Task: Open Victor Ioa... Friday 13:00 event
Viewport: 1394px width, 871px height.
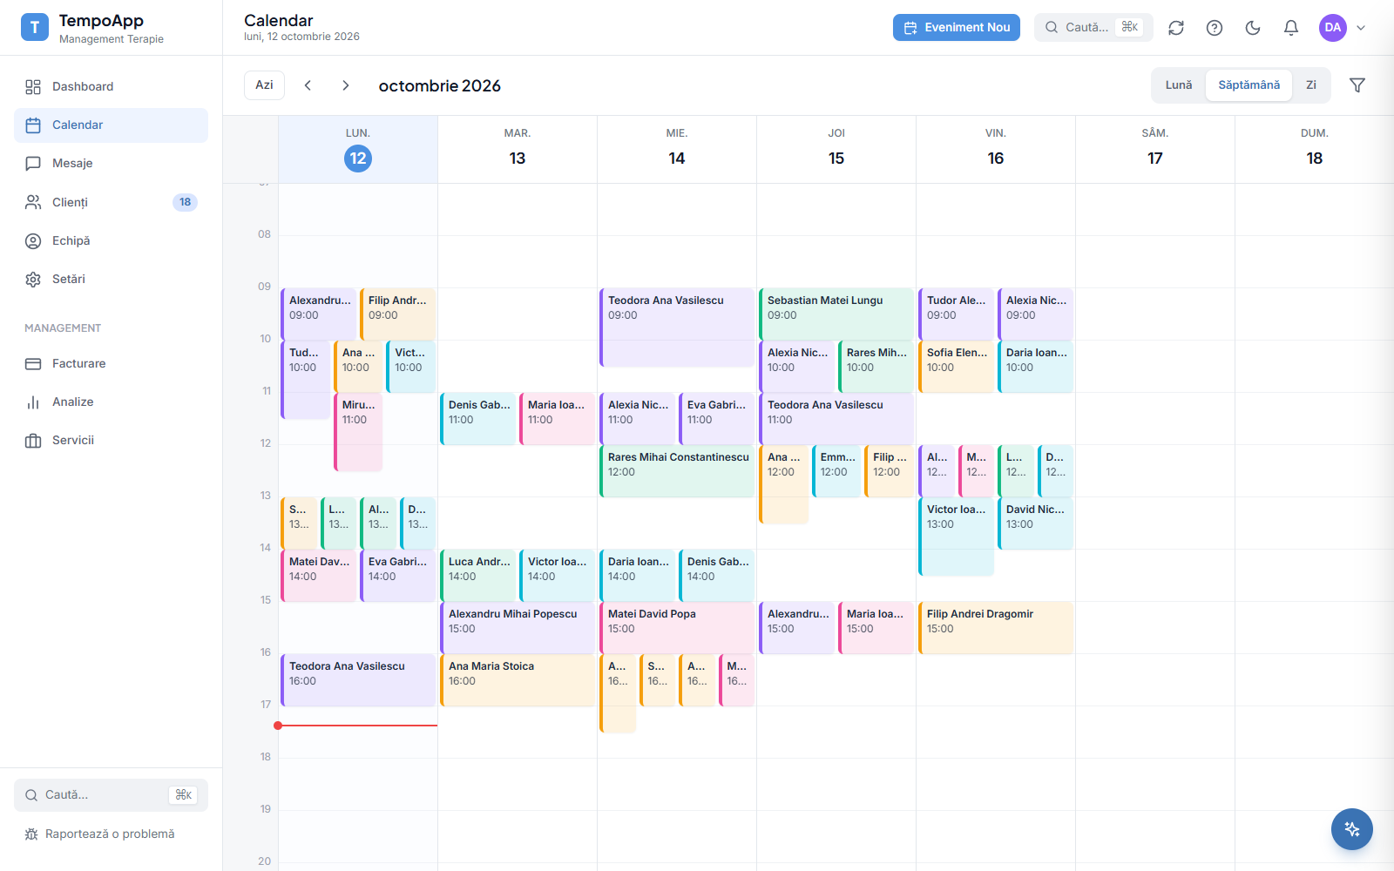Action: [956, 537]
